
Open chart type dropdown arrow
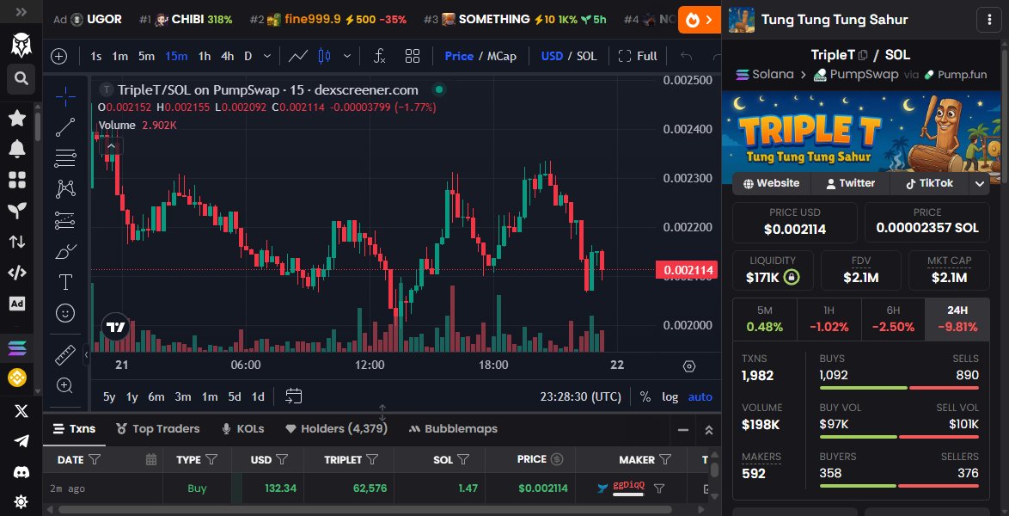(x=347, y=57)
